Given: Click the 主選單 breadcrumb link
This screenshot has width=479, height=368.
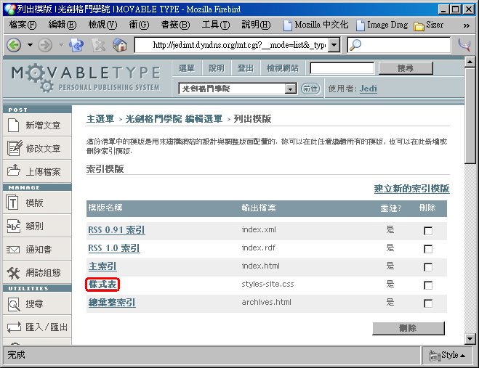Looking at the screenshot, I should [100, 119].
